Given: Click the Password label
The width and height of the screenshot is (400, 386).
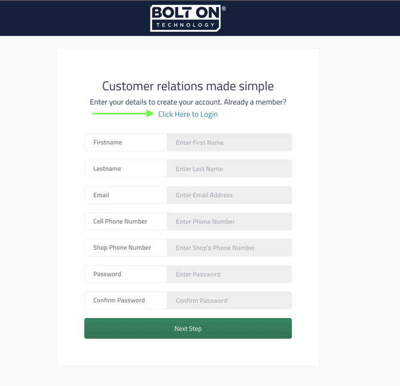Looking at the screenshot, I should pos(107,274).
